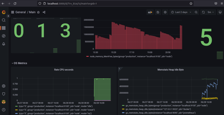The height and width of the screenshot is (115, 224).
Task: Click the Add panel icon
Action: [x=150, y=12]
